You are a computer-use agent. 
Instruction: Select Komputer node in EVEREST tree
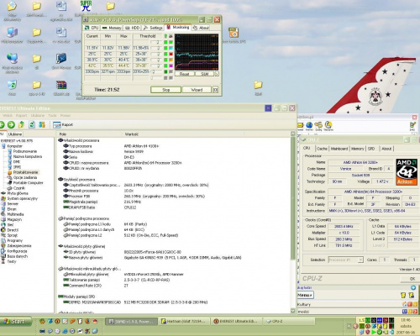pos(14,146)
